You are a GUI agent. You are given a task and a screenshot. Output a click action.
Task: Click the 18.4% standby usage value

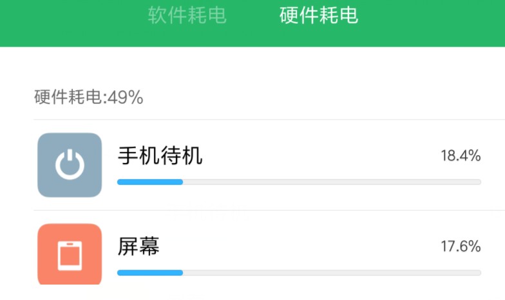[461, 155]
